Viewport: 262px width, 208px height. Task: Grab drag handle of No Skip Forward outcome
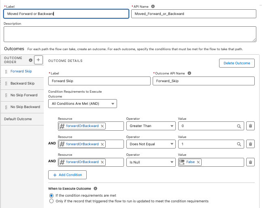pyautogui.click(x=6, y=95)
